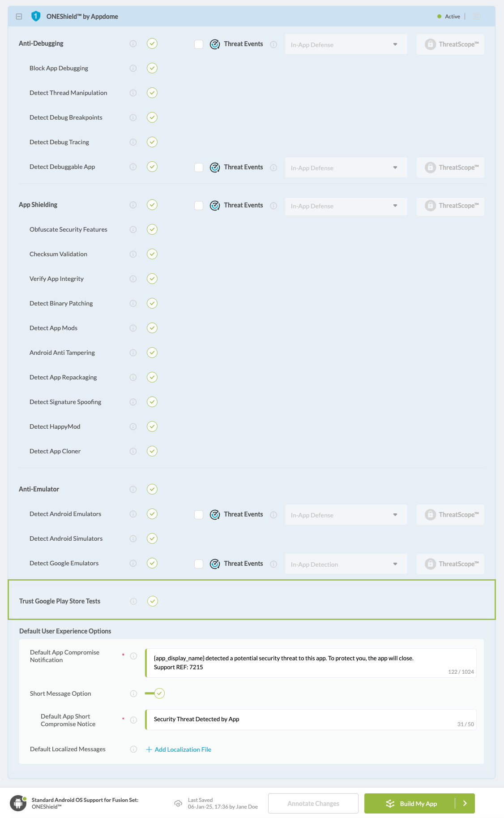Click the arrow chevron on the Build My App button
Screen dimensions: 504x818
tap(465, 803)
